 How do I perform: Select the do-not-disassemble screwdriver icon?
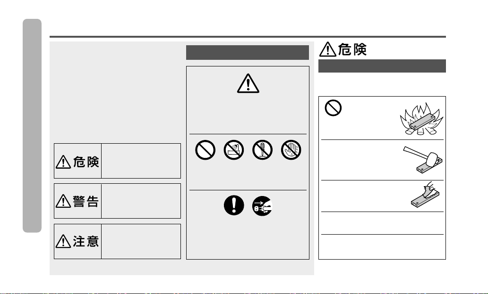[262, 150]
